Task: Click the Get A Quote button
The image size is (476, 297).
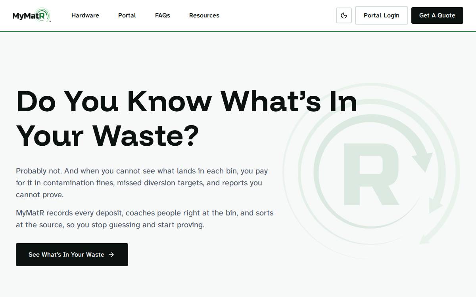Action: [x=437, y=15]
